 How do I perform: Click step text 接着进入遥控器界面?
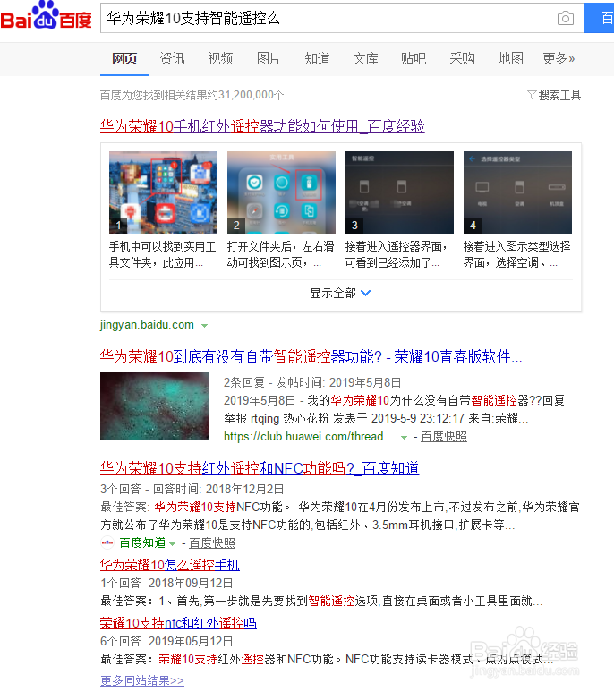click(397, 254)
